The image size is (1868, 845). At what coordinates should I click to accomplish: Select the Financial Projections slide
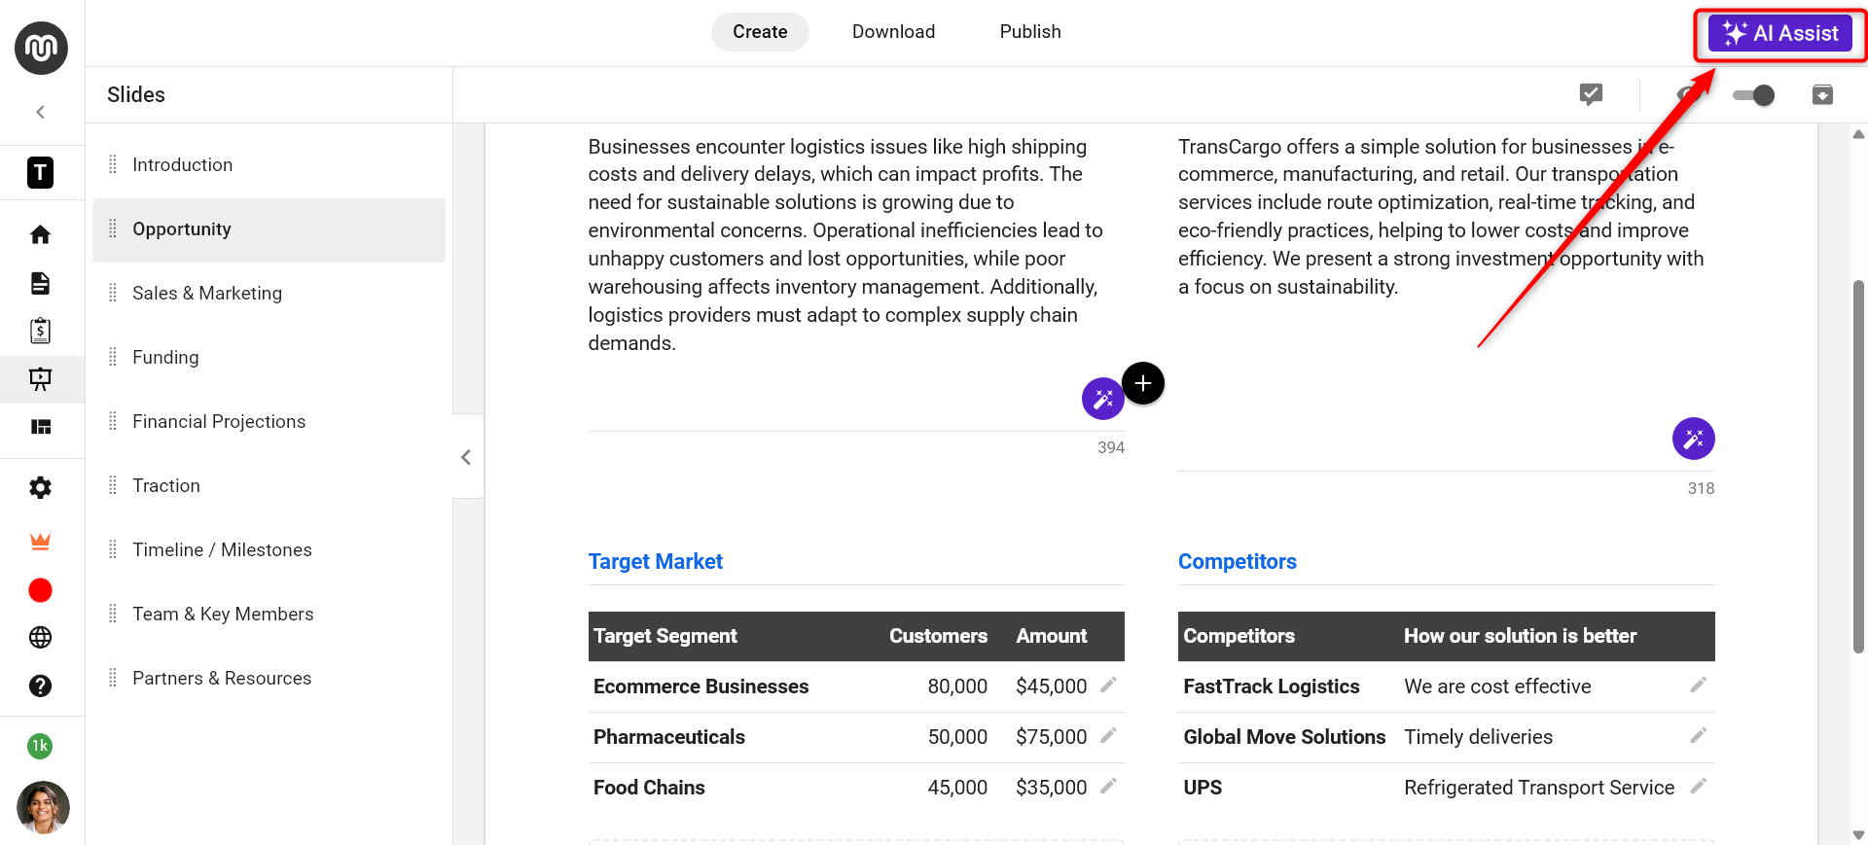[219, 421]
